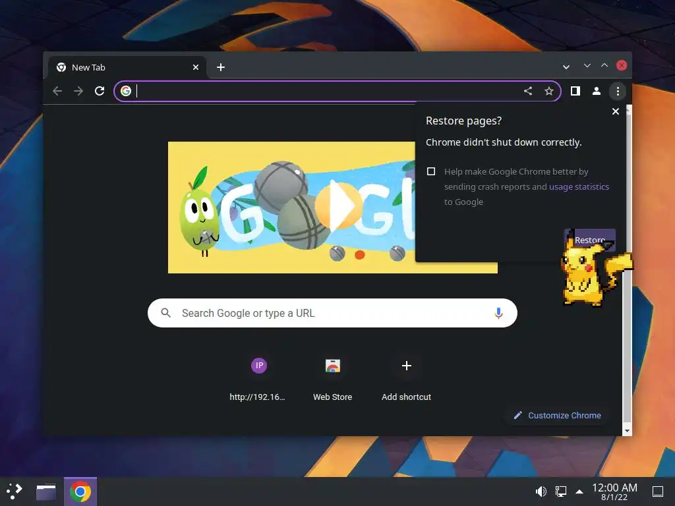This screenshot has height=506, width=675.
Task: Start voice search with the microphone icon
Action: click(498, 313)
